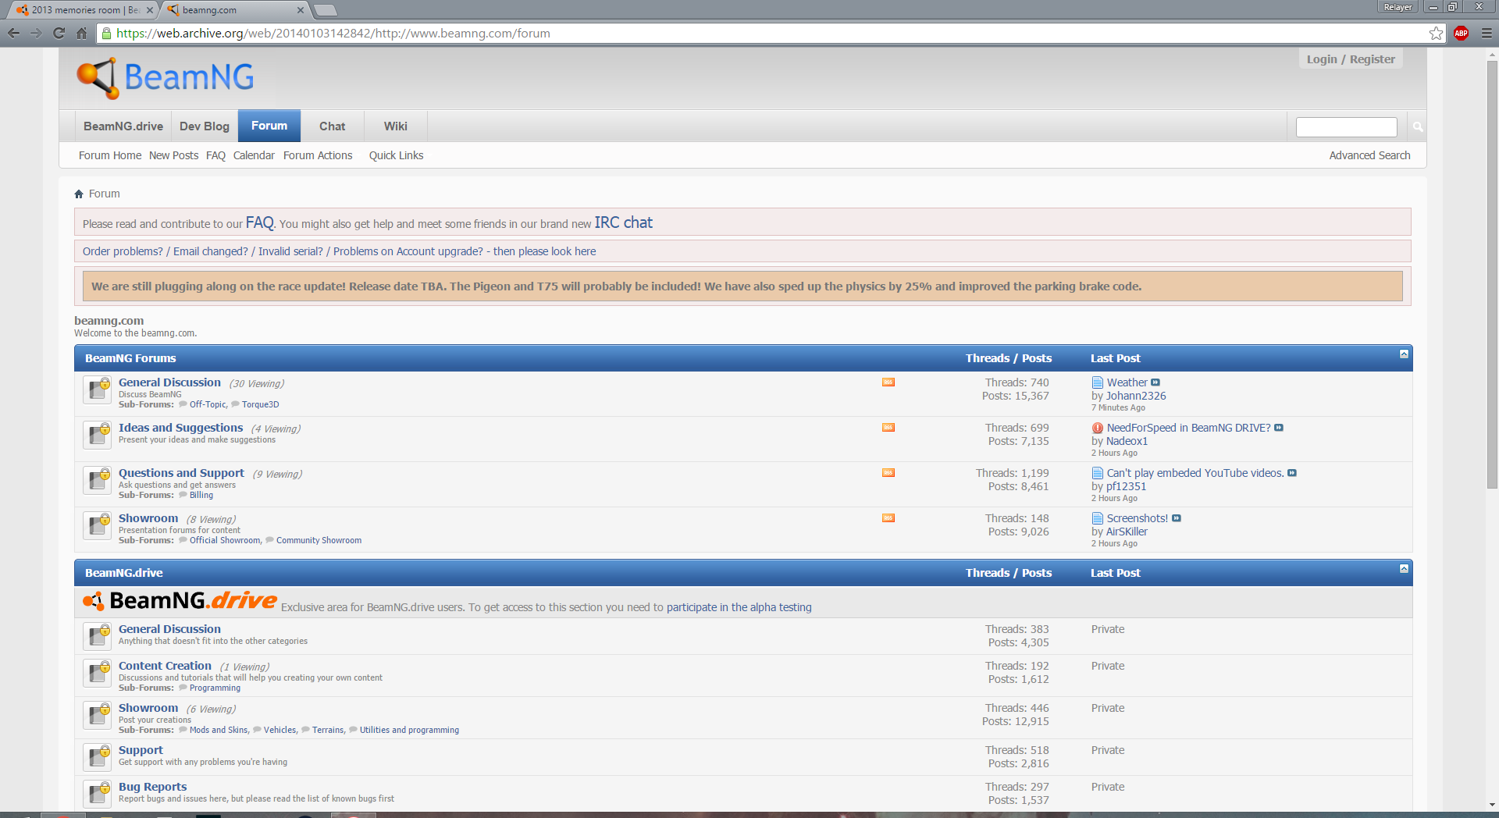Open the Programming sub-forum

215,688
